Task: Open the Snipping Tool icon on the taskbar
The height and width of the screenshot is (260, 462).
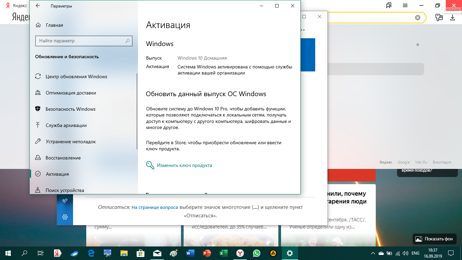Action: click(108, 253)
